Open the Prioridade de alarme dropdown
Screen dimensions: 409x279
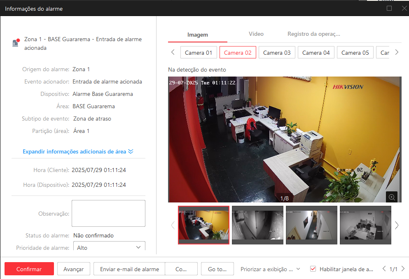[x=109, y=247]
